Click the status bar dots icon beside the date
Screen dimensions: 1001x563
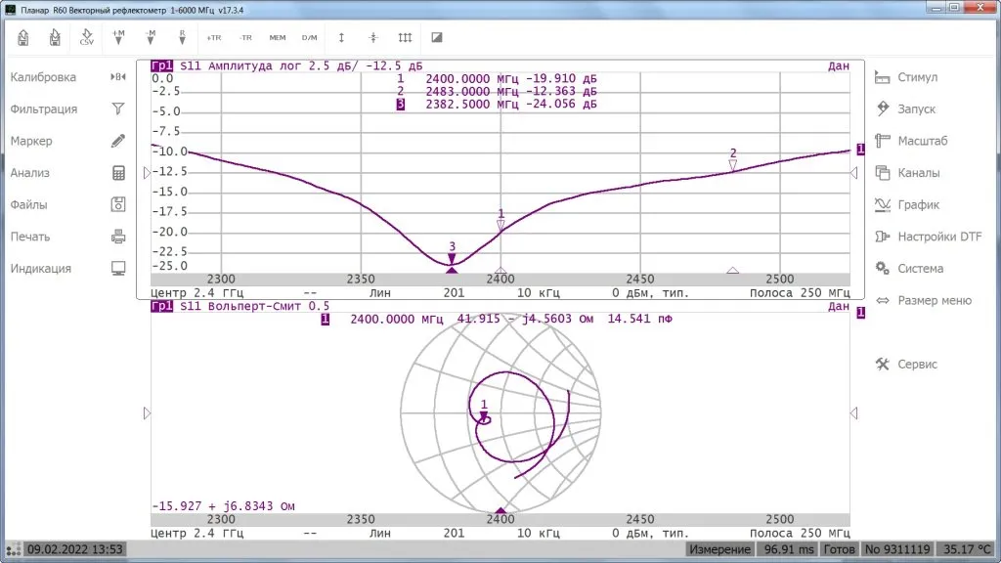tap(14, 549)
